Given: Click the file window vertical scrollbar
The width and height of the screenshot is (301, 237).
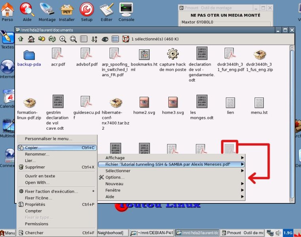Looking at the screenshot, I should (292, 118).
